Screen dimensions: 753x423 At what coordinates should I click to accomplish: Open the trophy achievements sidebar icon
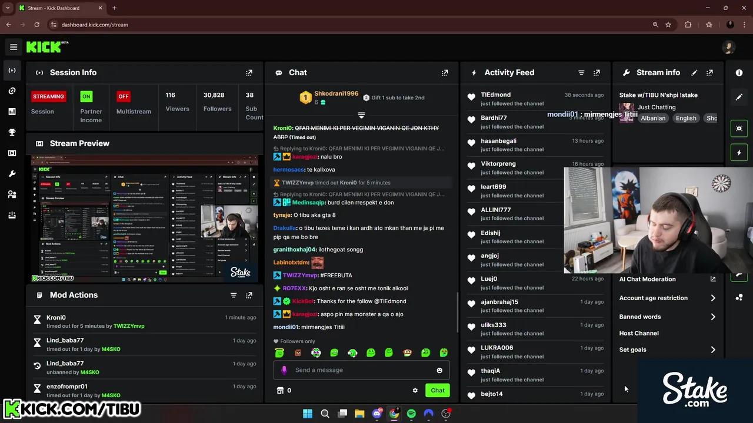click(x=12, y=132)
